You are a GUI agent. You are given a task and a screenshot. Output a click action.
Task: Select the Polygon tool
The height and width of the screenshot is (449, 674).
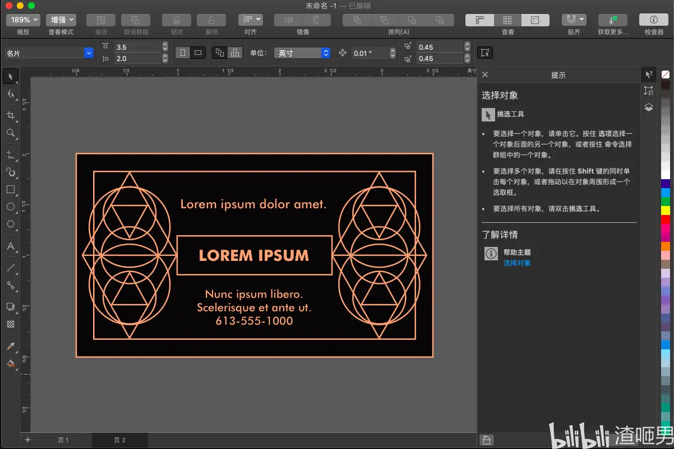[x=10, y=224]
